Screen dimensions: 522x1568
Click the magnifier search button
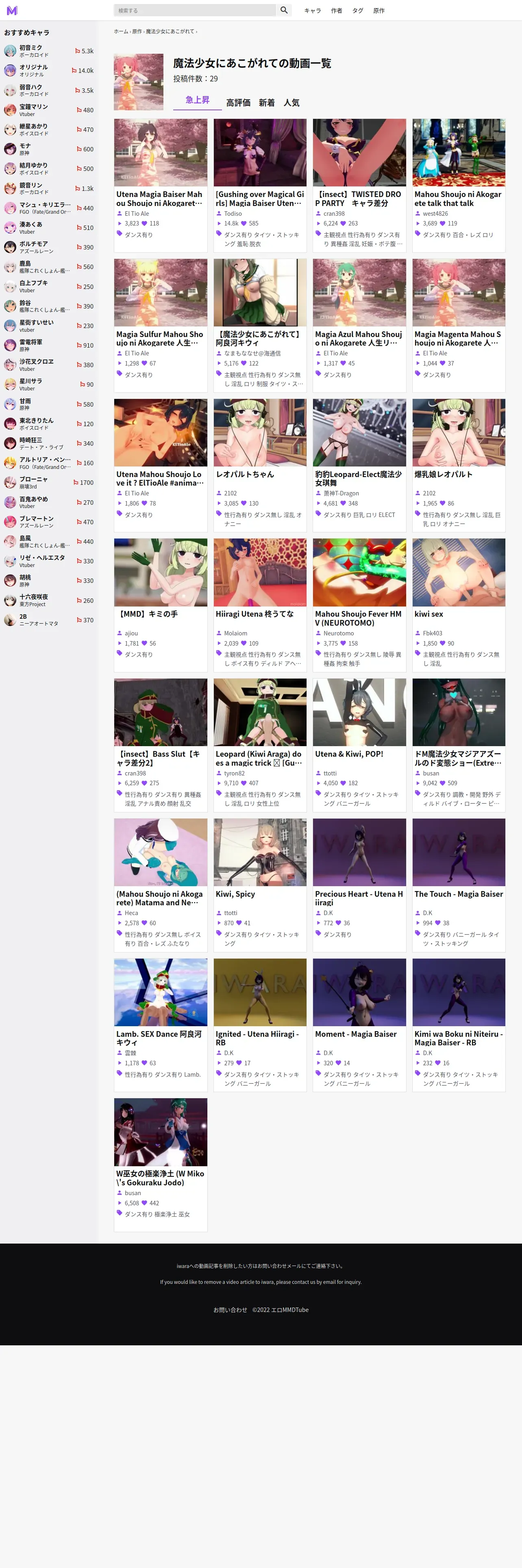pyautogui.click(x=284, y=10)
